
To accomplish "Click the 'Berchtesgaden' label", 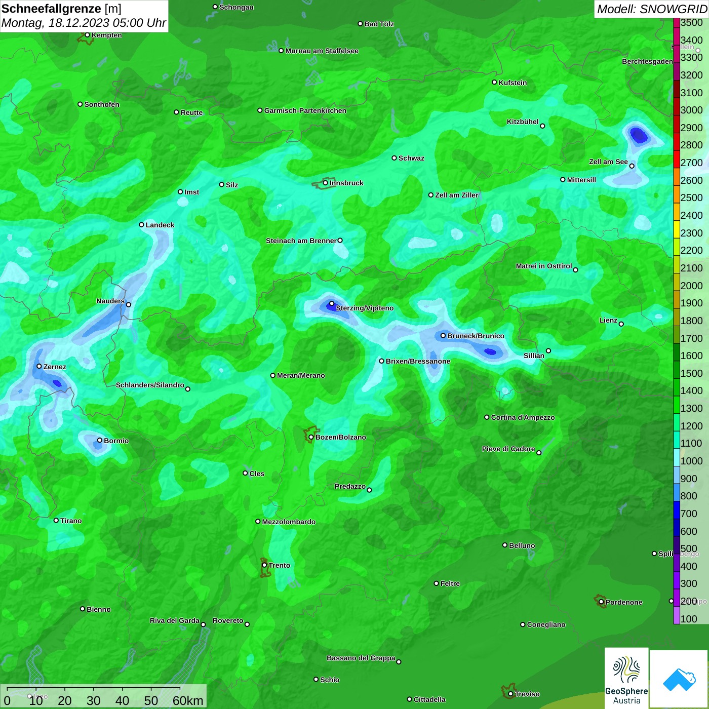I will pyautogui.click(x=647, y=61).
